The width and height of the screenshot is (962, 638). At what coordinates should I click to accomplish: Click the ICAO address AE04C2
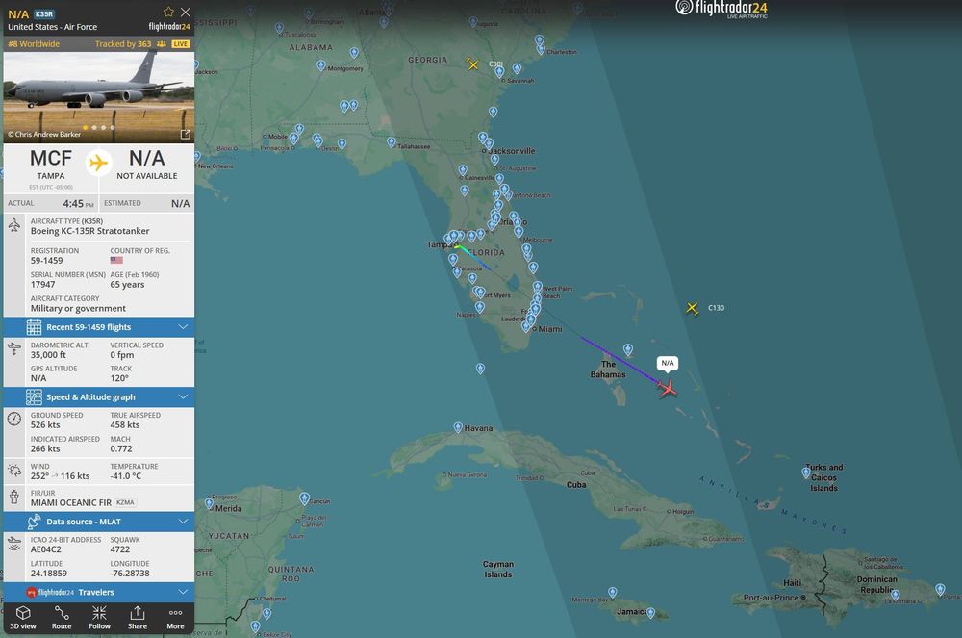tap(46, 549)
